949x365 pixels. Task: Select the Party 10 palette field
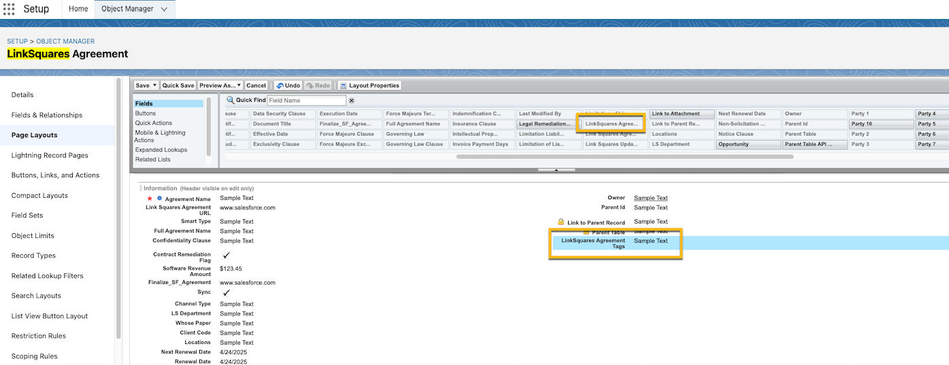click(x=881, y=124)
